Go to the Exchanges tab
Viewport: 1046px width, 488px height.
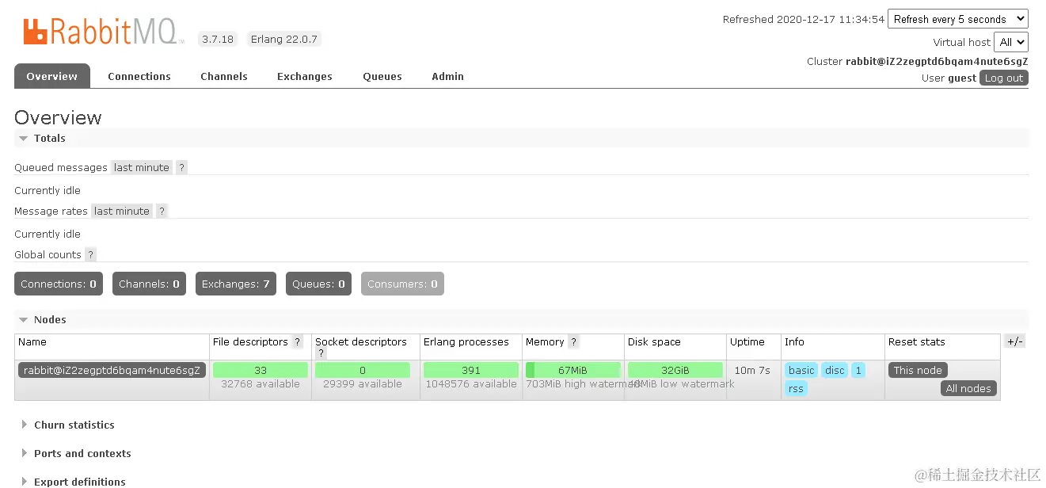(305, 76)
